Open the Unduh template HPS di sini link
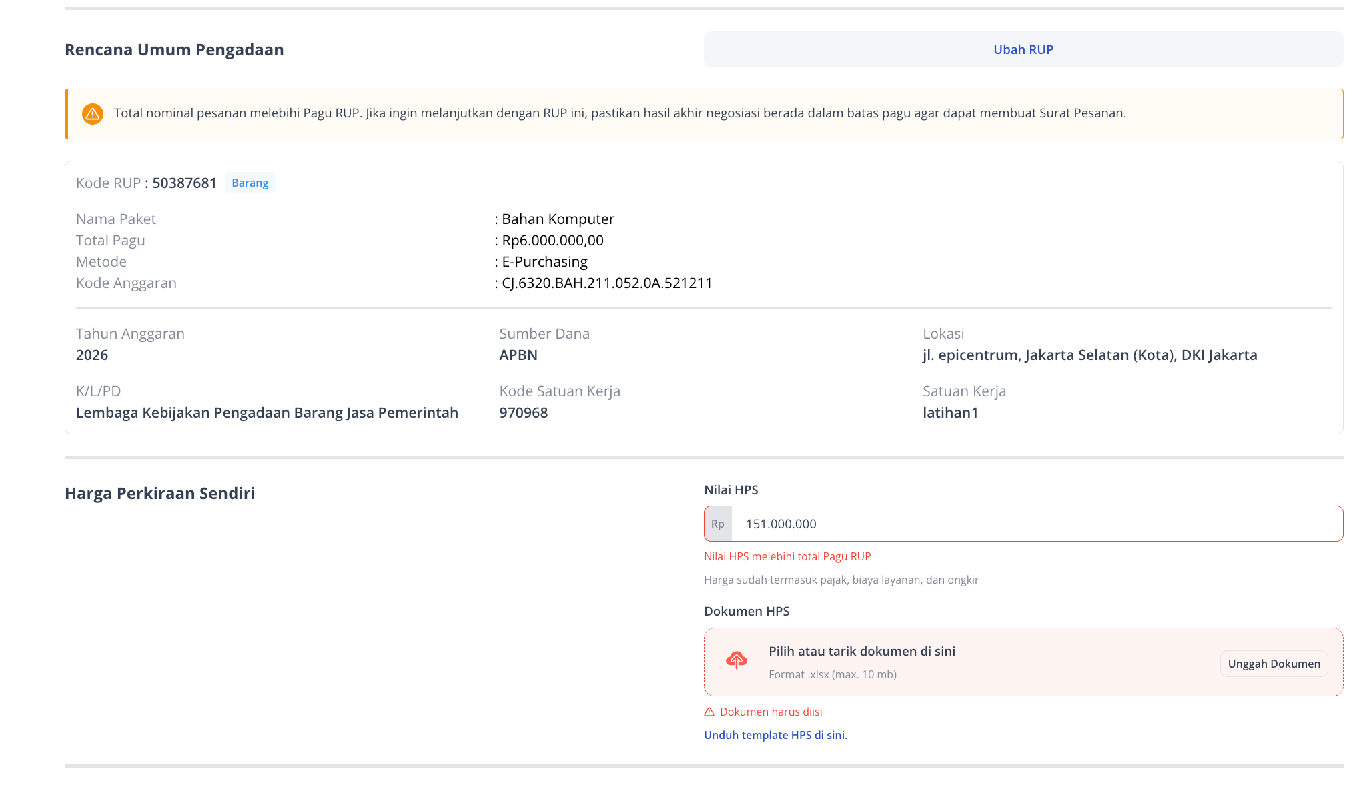1353x787 pixels. coord(775,735)
